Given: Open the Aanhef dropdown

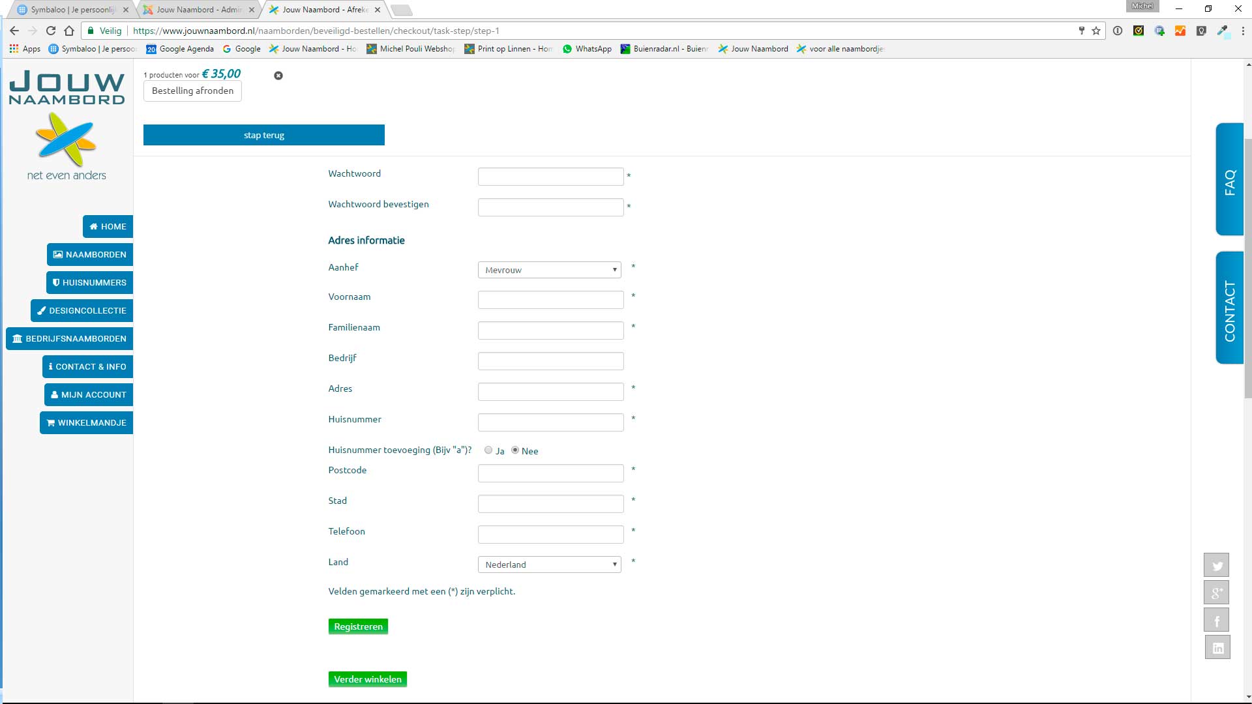Looking at the screenshot, I should tap(549, 270).
